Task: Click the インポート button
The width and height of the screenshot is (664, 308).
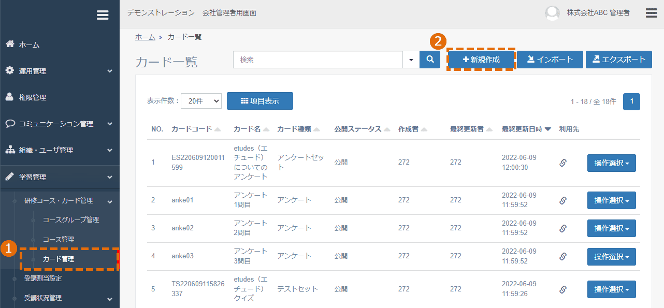Action: tap(550, 60)
